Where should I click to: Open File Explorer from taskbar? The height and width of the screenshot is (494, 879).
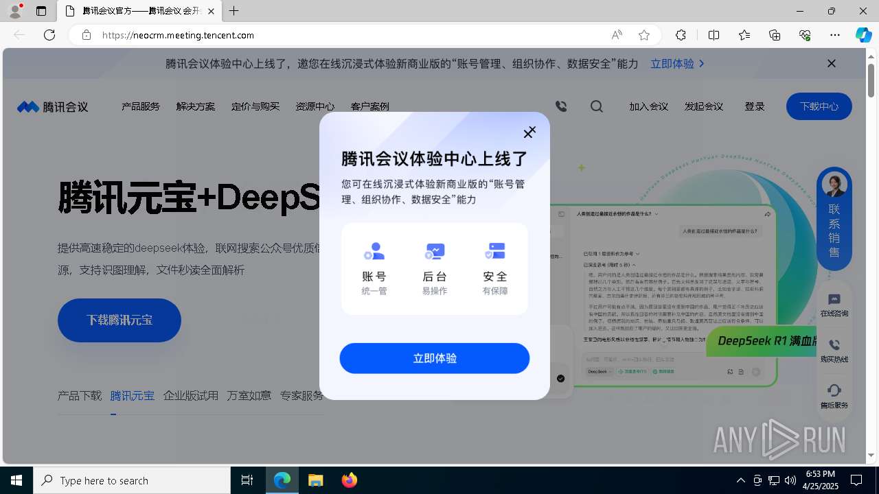(x=316, y=480)
